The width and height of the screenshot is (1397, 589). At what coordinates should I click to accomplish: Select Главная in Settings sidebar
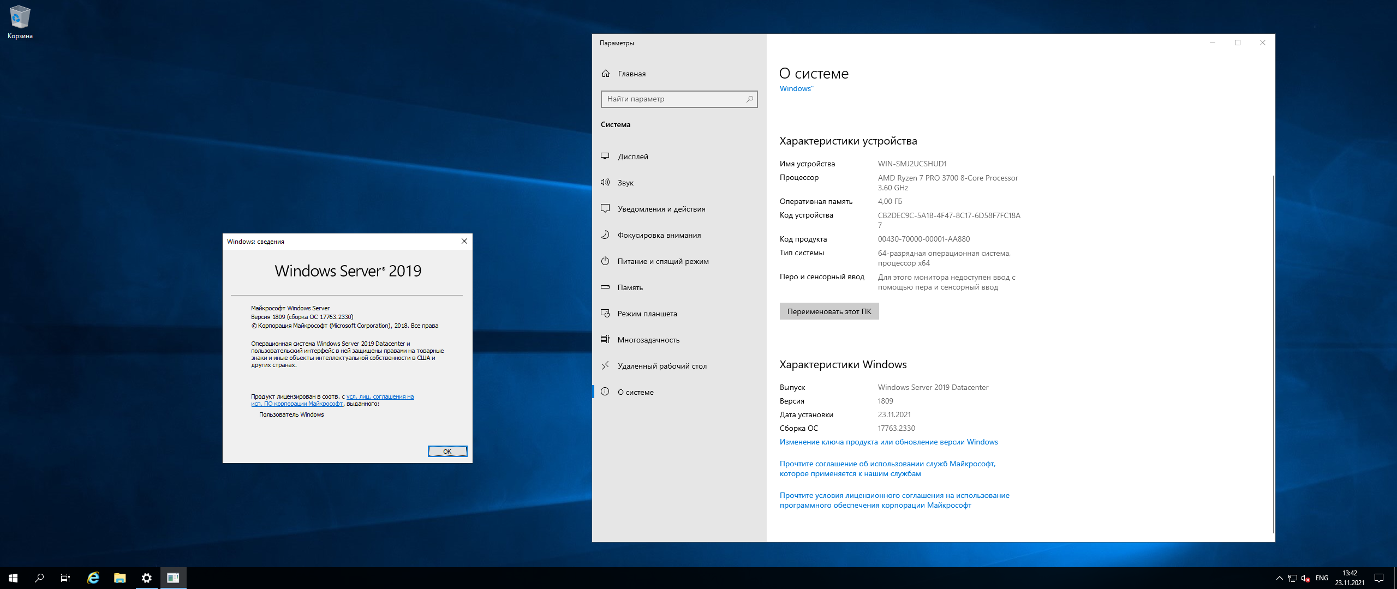coord(679,74)
